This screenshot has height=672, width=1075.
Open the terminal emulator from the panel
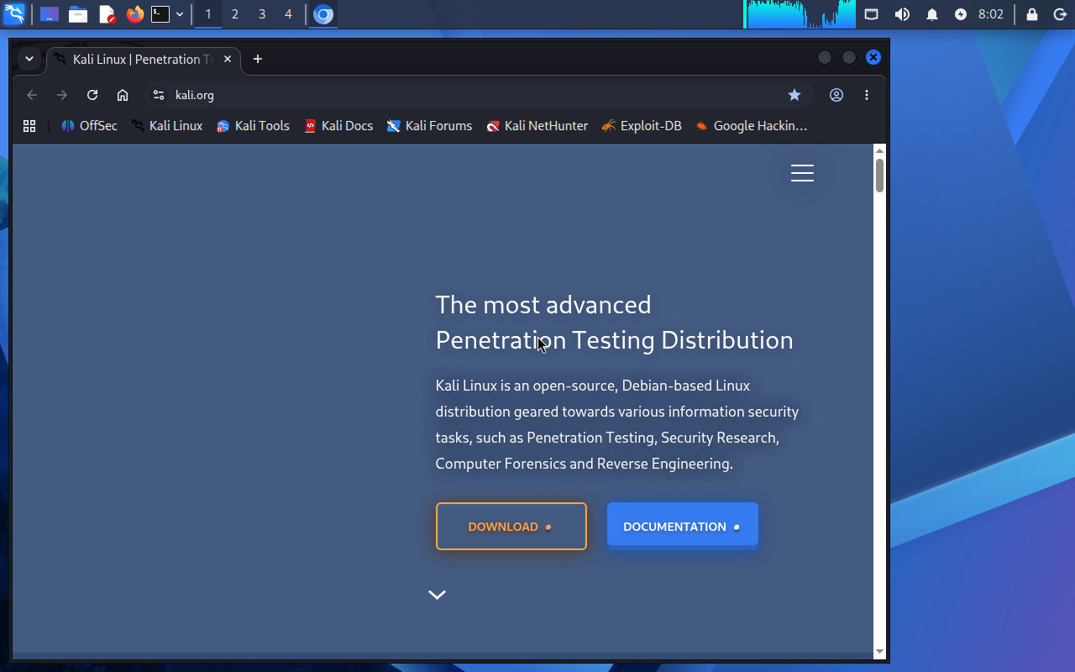click(x=160, y=14)
